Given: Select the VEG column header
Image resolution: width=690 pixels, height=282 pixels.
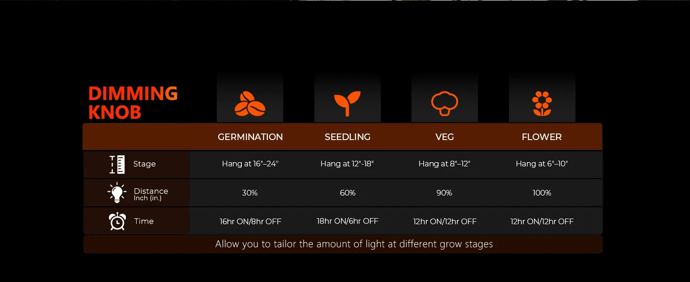Looking at the screenshot, I should [444, 137].
